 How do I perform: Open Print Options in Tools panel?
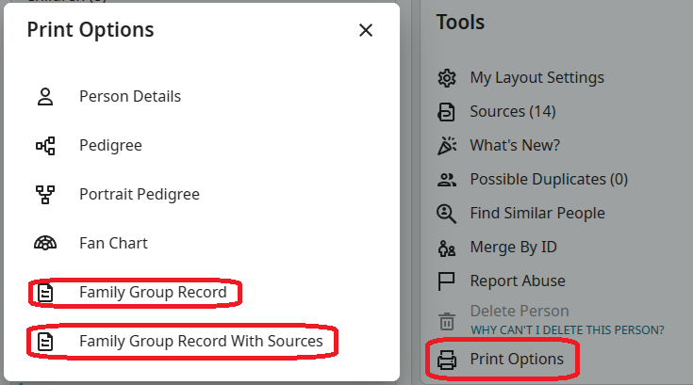point(517,359)
